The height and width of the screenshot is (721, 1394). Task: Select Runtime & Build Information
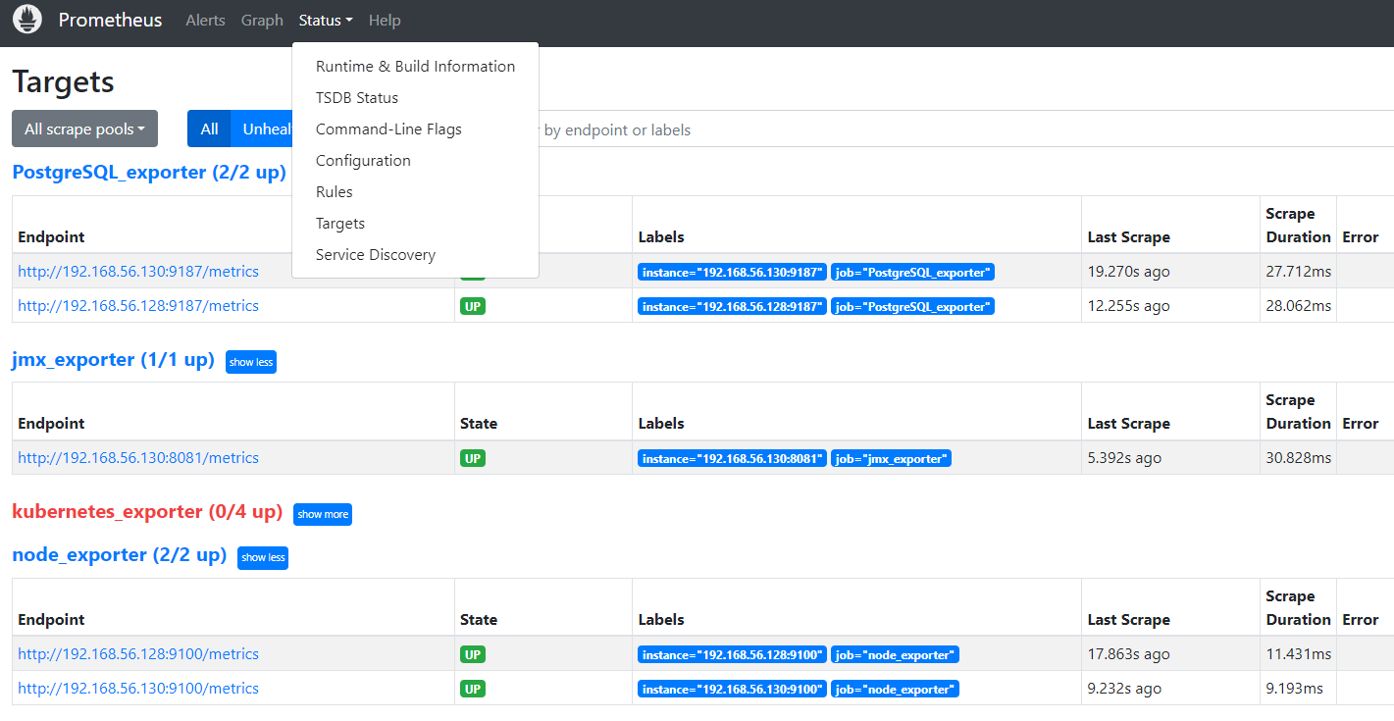click(x=415, y=67)
